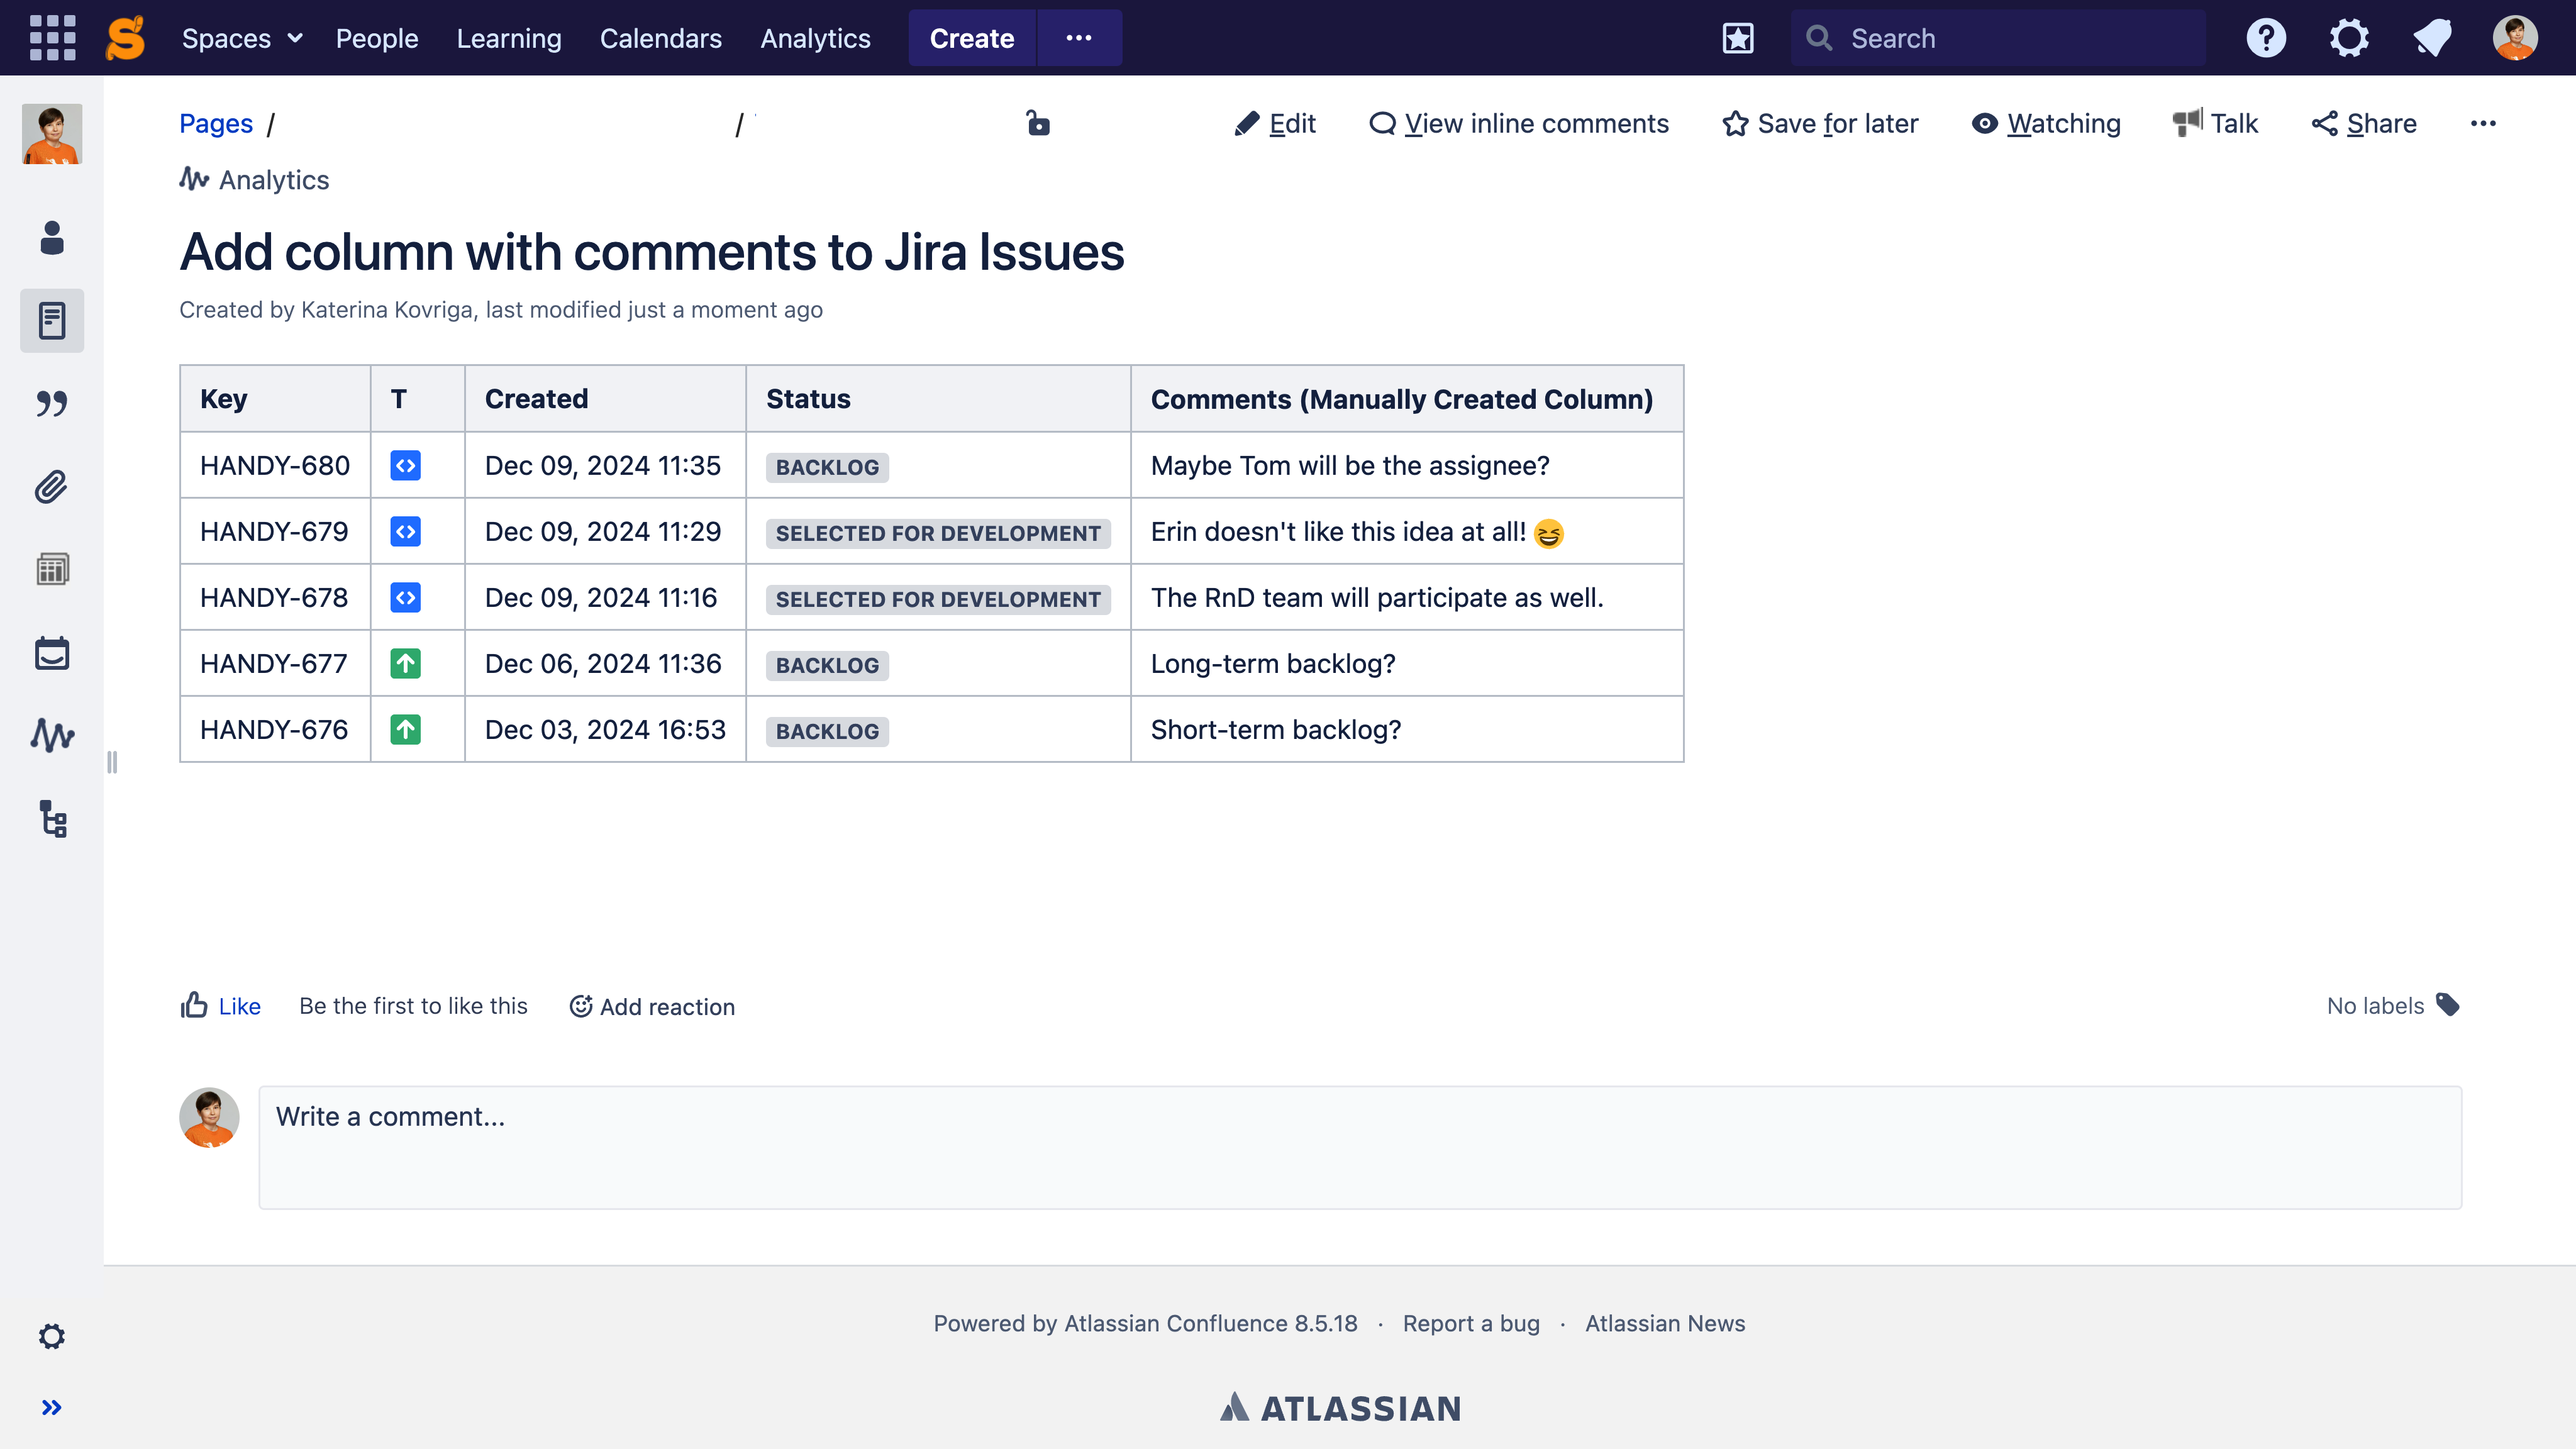2576x1449 pixels.
Task: Click SELECTED FOR DEVELOPMENT badge for HANDY-679
Action: click(938, 533)
